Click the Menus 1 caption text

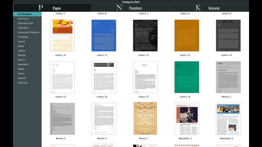[143, 138]
